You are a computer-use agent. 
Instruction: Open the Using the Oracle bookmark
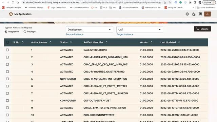[174, 7]
